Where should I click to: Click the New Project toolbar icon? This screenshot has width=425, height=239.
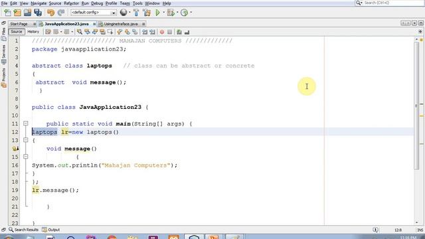(17, 13)
